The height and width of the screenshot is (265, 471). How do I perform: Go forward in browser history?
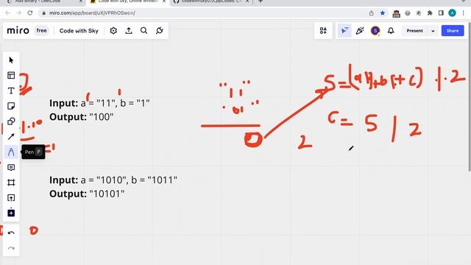click(x=18, y=13)
